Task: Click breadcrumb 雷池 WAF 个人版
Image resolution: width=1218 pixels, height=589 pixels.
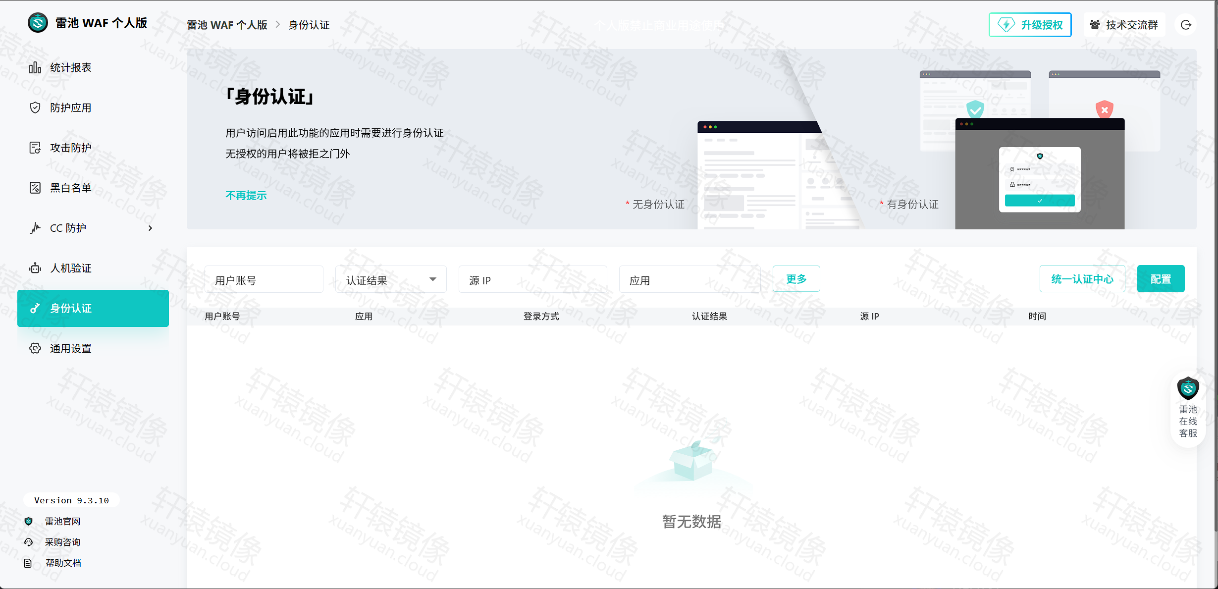Action: click(x=227, y=25)
